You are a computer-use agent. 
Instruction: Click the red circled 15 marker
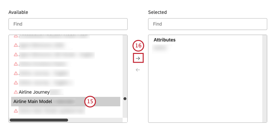pos(90,101)
